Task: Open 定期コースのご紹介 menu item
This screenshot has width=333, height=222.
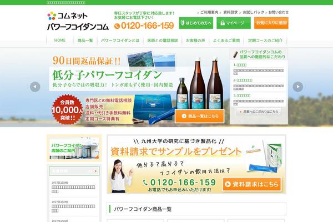Action: [x=265, y=41]
